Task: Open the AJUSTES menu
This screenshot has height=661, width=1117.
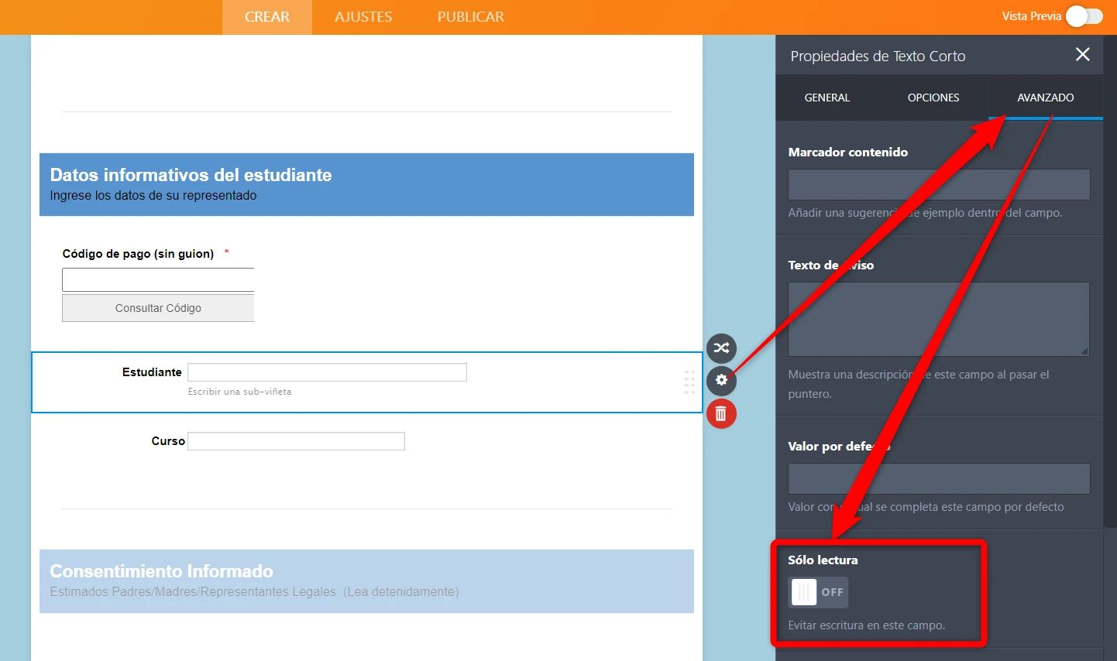Action: [x=363, y=17]
